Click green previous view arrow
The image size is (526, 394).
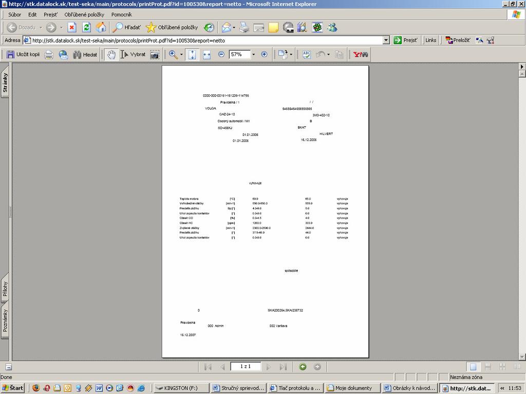(x=303, y=367)
